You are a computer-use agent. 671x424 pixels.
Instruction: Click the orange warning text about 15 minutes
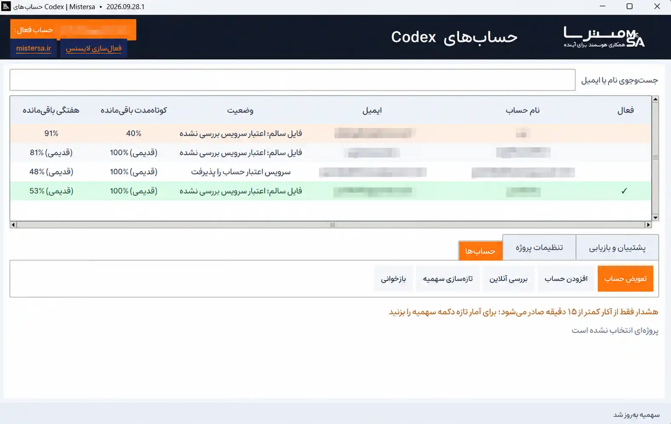523,312
